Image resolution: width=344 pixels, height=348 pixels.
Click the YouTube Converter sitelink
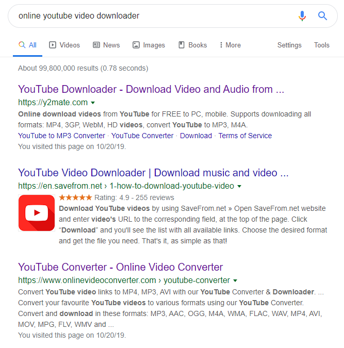[142, 136]
